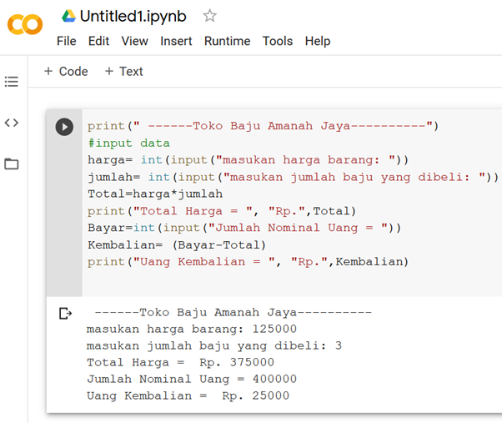Add a new Text cell
Viewport: 502px width, 423px height.
click(123, 72)
